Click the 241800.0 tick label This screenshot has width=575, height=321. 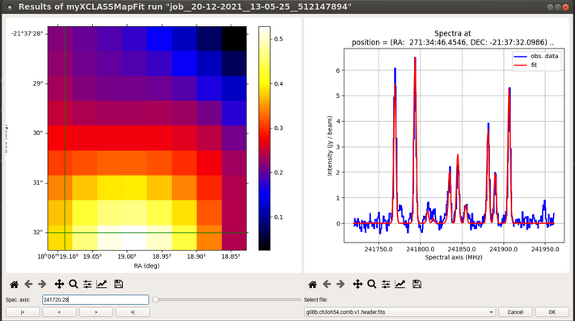(x=420, y=249)
